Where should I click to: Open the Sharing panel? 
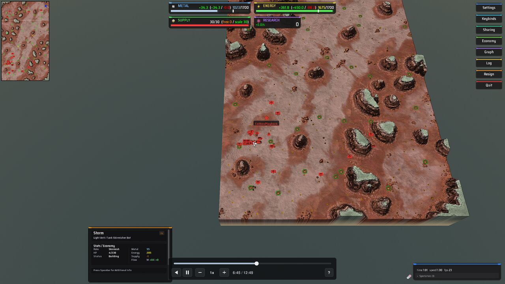[489, 30]
